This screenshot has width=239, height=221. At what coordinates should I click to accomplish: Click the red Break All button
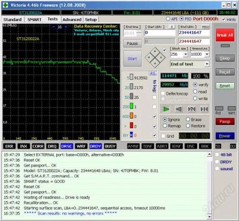[225, 35]
